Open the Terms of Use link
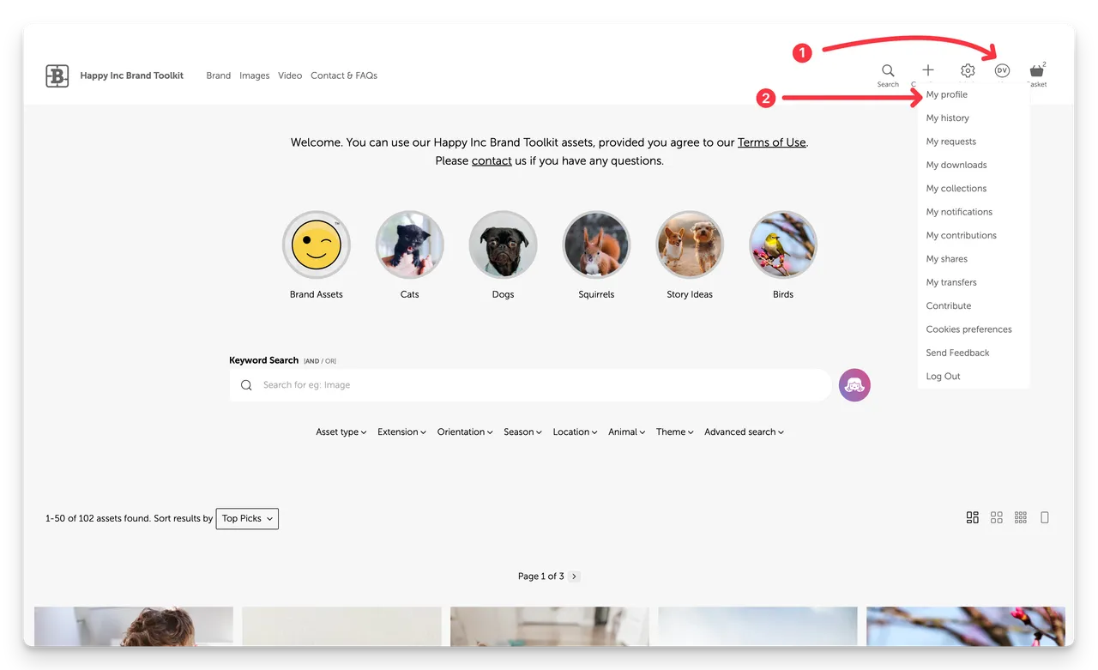This screenshot has height=670, width=1098. tap(771, 142)
